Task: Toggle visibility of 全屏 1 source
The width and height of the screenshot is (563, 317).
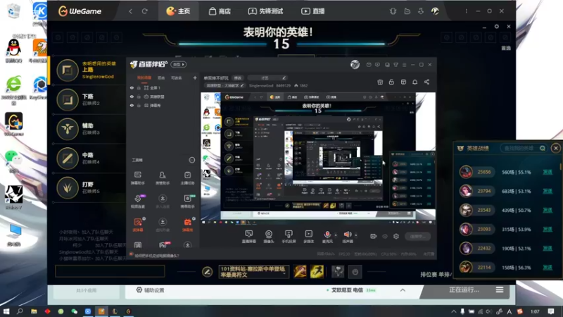Action: coord(132,87)
